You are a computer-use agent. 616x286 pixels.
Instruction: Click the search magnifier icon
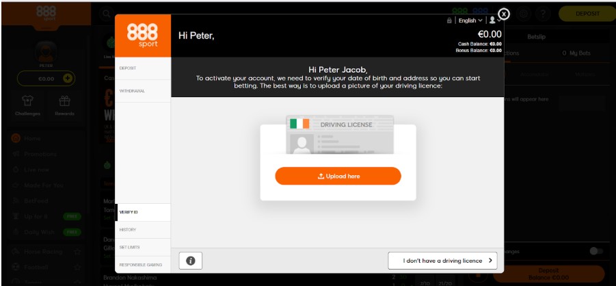pyautogui.click(x=107, y=14)
